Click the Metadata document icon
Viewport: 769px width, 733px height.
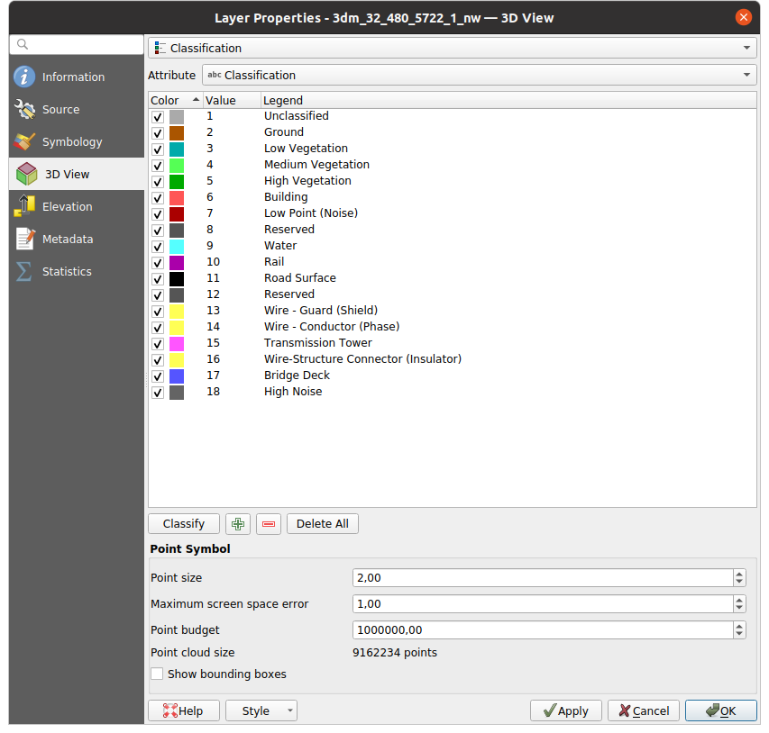point(24,239)
